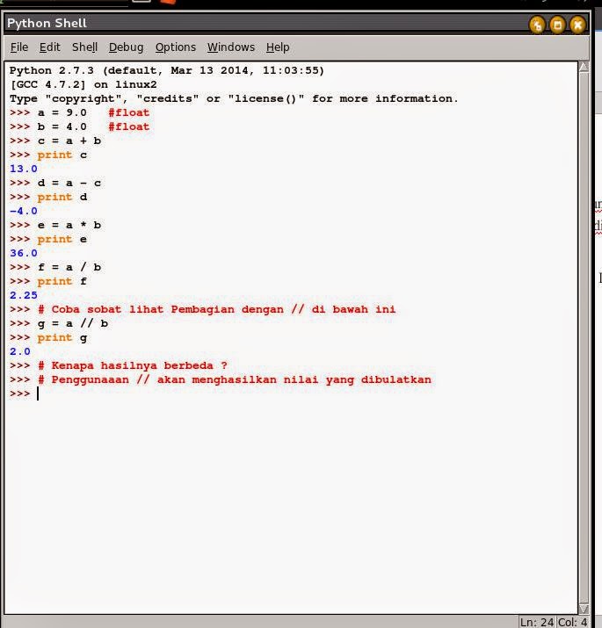Open the Options menu

(x=176, y=47)
